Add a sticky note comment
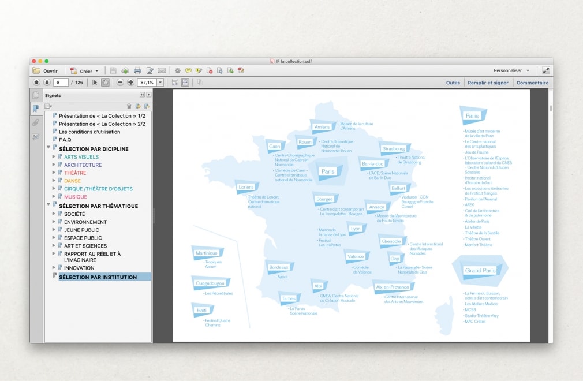This screenshot has width=583, height=381. 188,70
